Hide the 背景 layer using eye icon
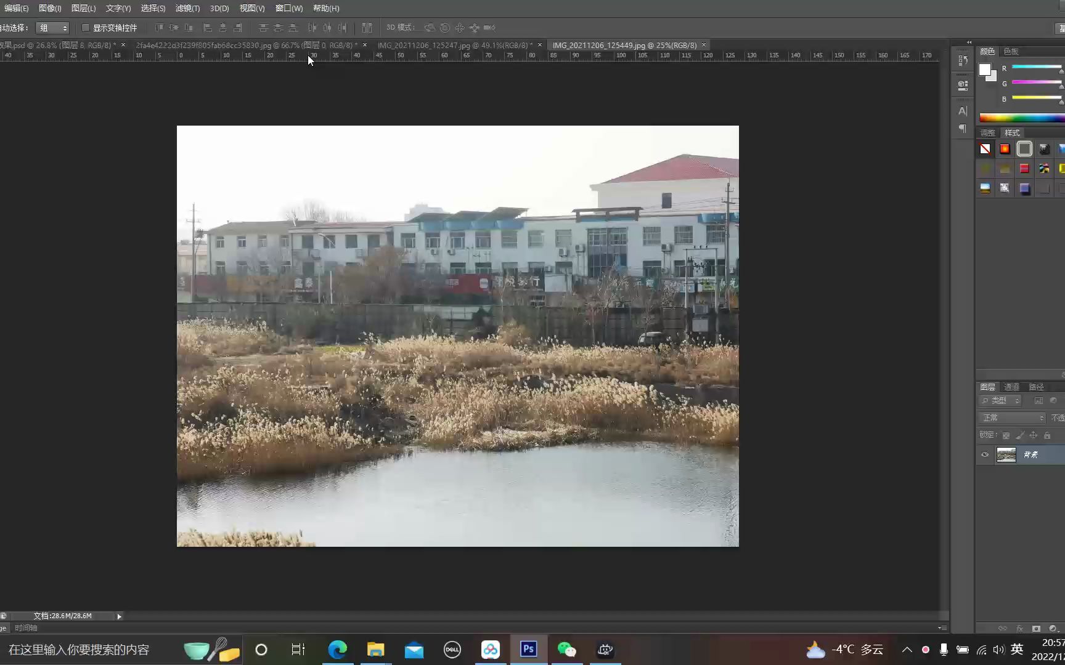This screenshot has width=1065, height=665. pyautogui.click(x=985, y=455)
